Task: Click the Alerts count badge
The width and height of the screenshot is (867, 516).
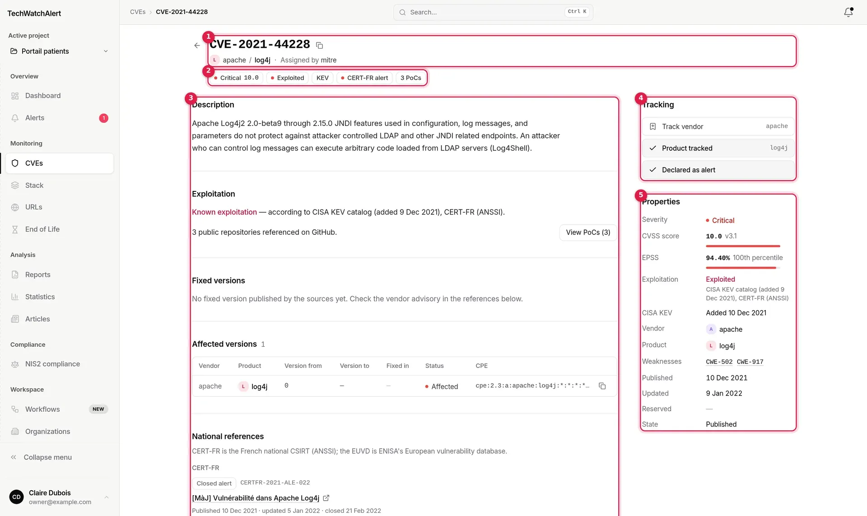Action: point(103,118)
